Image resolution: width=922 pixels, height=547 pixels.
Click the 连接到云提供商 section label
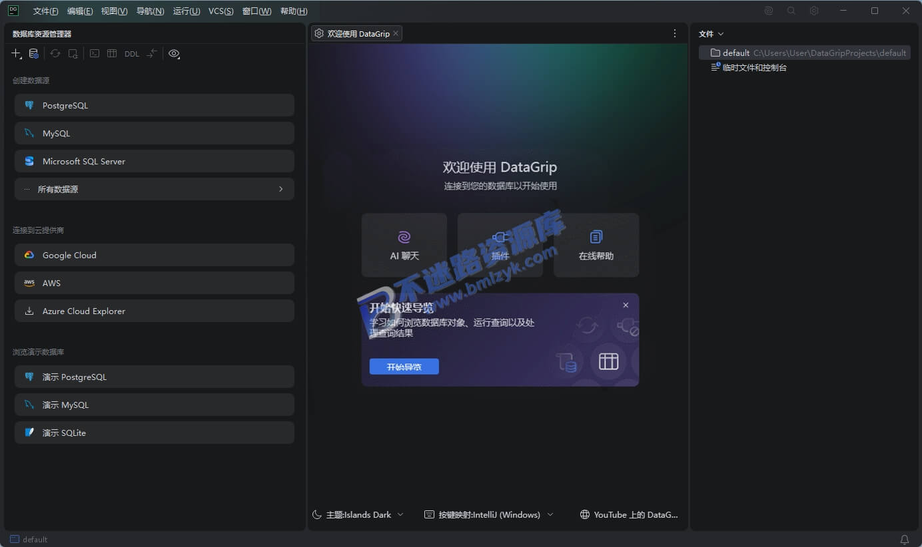click(38, 230)
